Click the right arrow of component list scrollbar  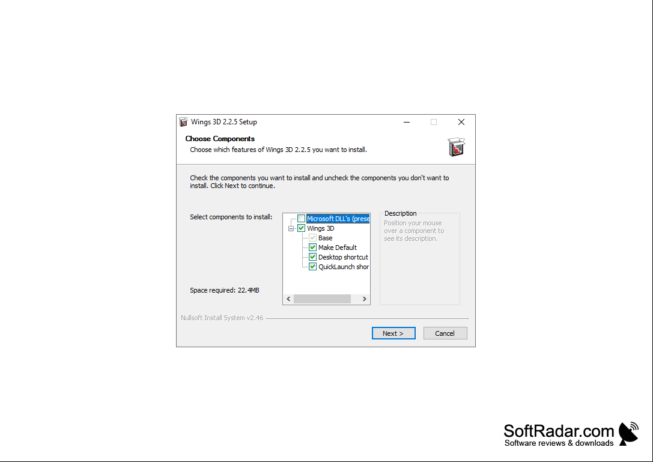coord(365,299)
